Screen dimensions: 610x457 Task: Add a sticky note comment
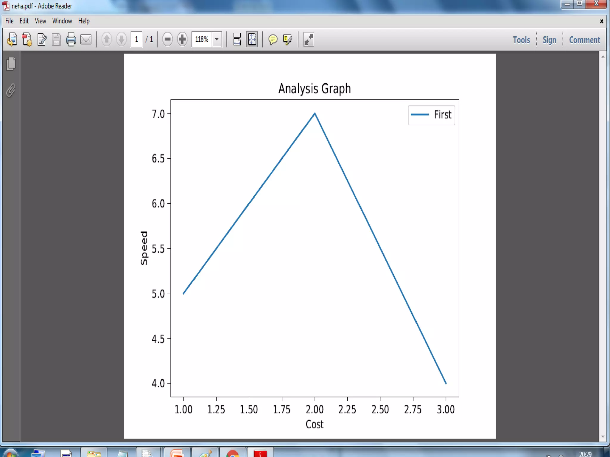273,39
